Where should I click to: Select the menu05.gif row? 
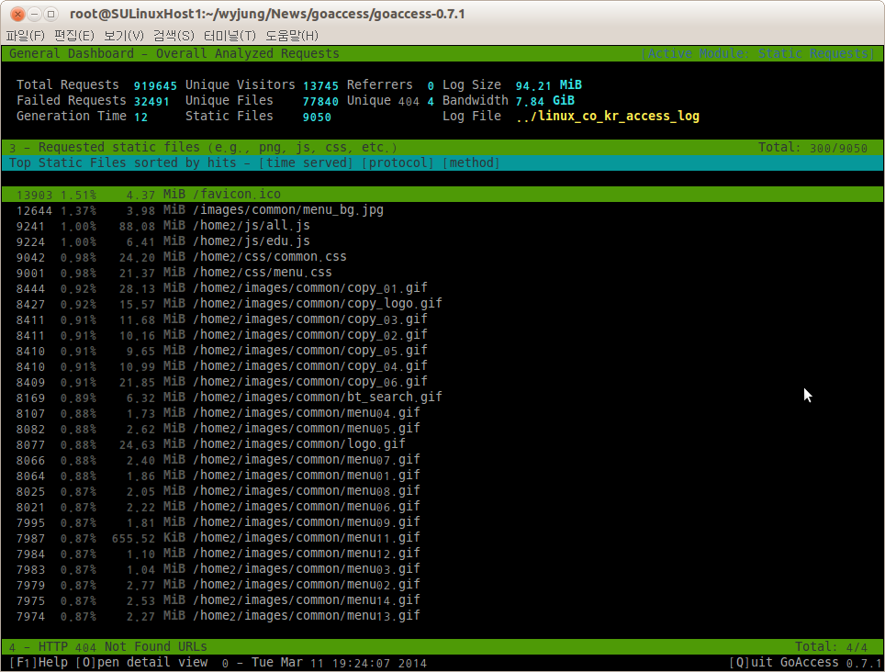(442, 428)
